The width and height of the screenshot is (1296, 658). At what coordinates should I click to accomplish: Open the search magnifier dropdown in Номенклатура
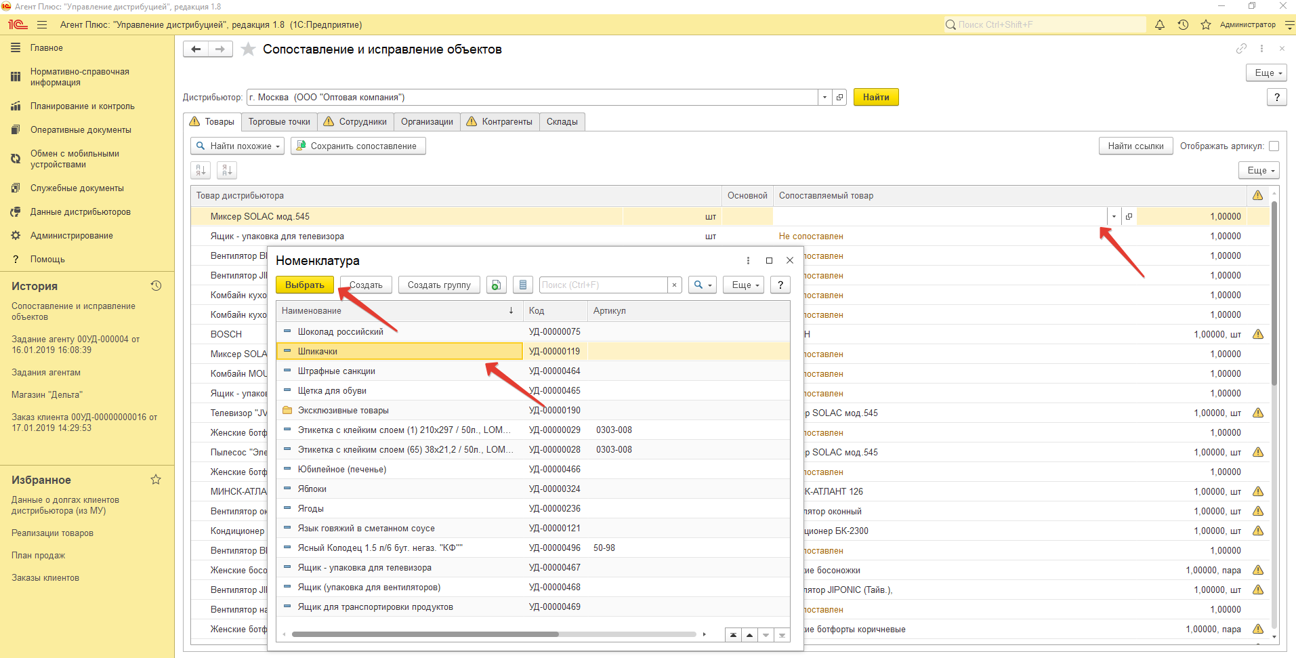[x=703, y=285]
